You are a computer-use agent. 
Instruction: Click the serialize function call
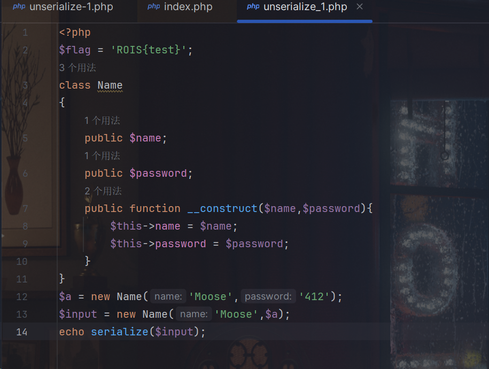tap(119, 332)
